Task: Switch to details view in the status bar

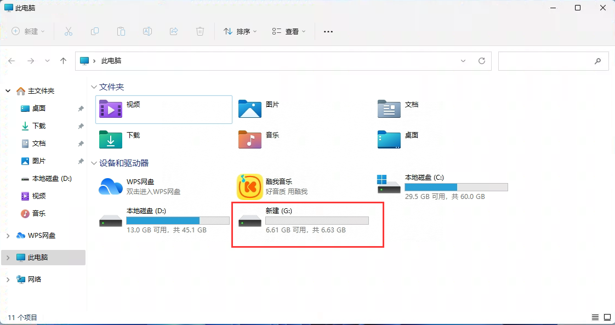Action: coord(595,317)
